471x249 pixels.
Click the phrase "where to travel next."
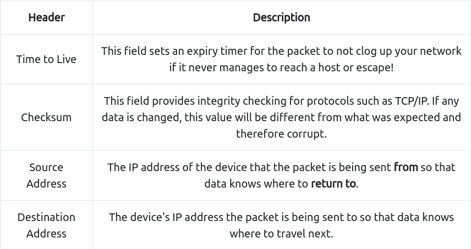tap(281, 234)
